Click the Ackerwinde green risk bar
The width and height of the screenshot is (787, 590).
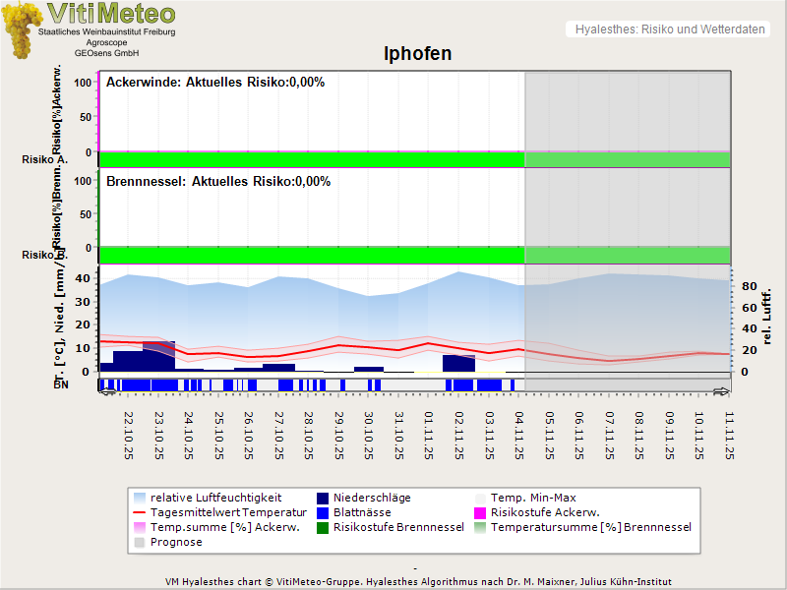(311, 159)
